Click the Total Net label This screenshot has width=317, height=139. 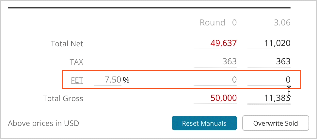click(x=67, y=44)
